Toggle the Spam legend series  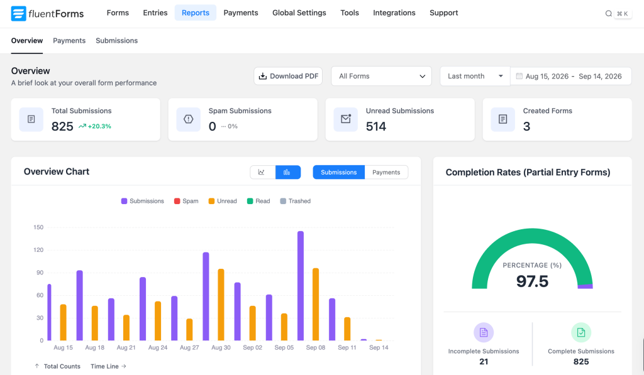tap(186, 201)
